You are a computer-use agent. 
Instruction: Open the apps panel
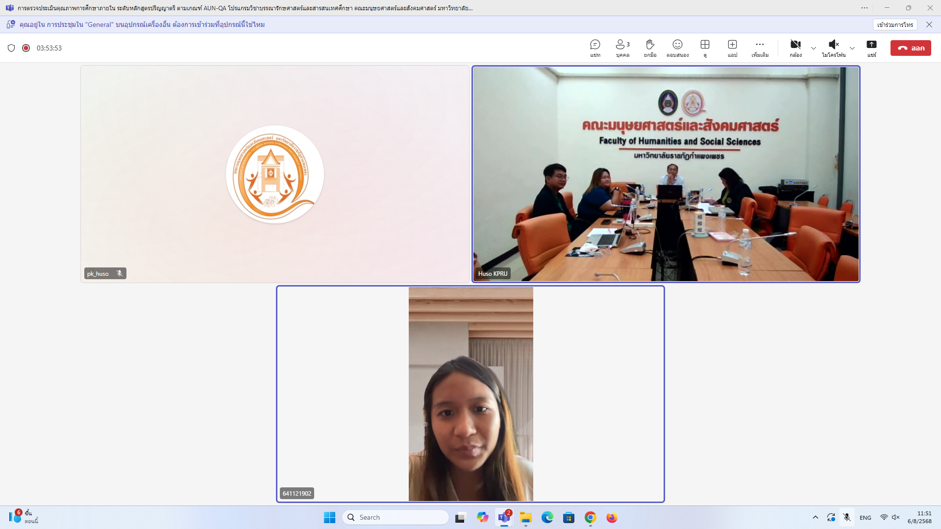coord(732,48)
